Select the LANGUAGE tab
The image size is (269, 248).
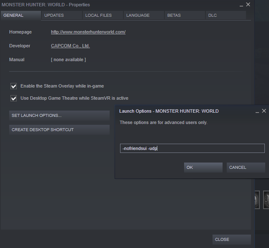click(143, 15)
